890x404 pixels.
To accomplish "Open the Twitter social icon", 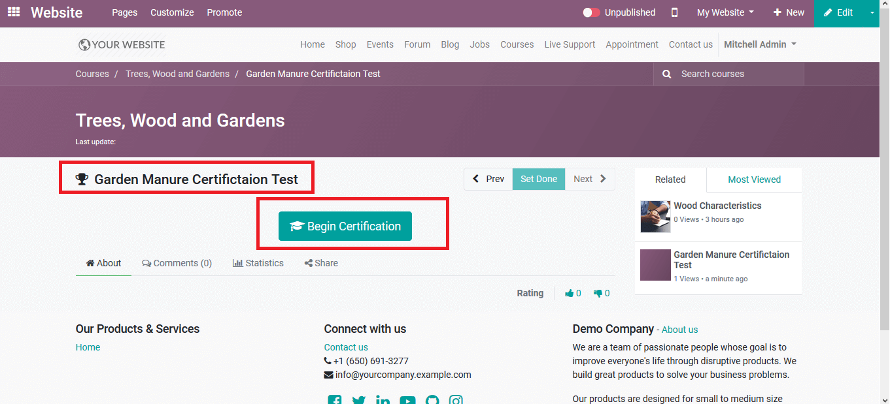I will [x=359, y=400].
